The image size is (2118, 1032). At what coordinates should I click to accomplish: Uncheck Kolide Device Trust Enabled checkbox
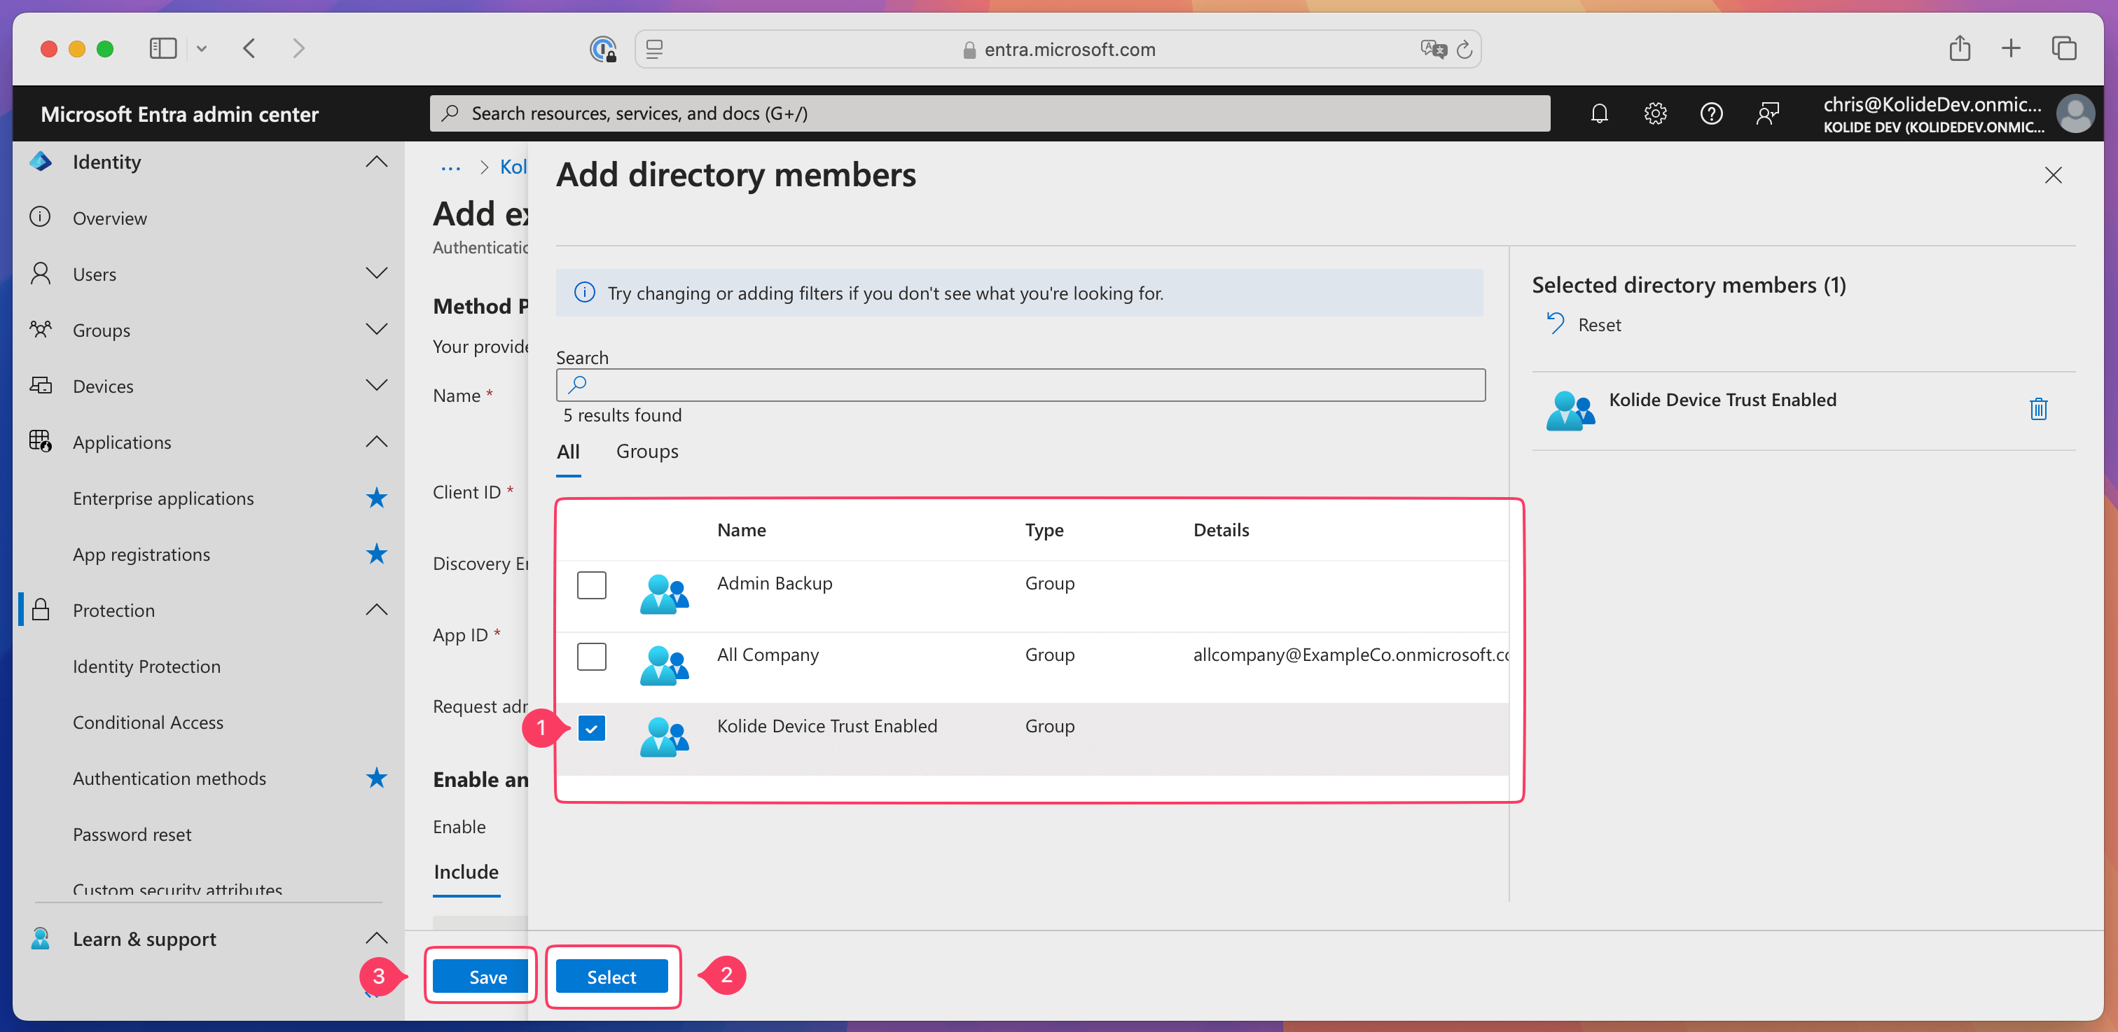pyautogui.click(x=591, y=728)
